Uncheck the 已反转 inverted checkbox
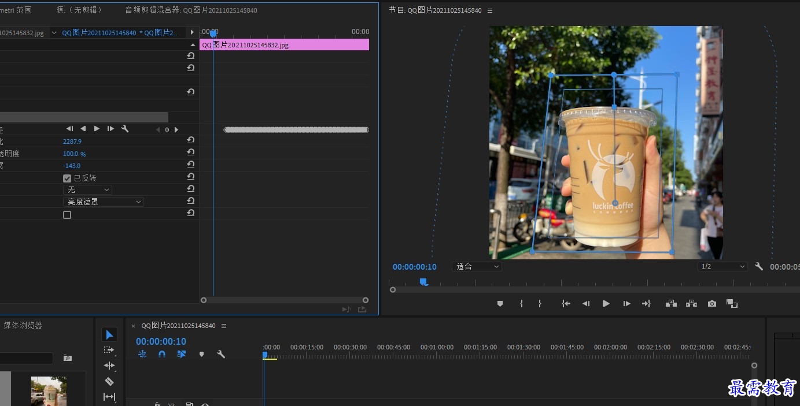 point(67,178)
